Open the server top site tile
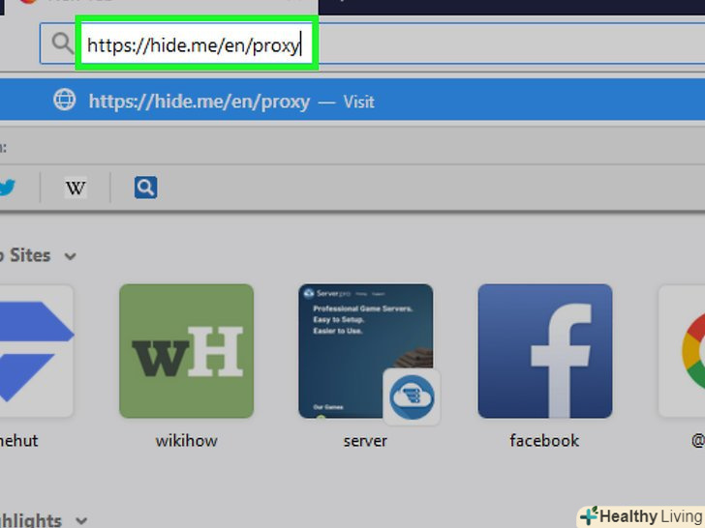705x528 pixels. (x=365, y=351)
